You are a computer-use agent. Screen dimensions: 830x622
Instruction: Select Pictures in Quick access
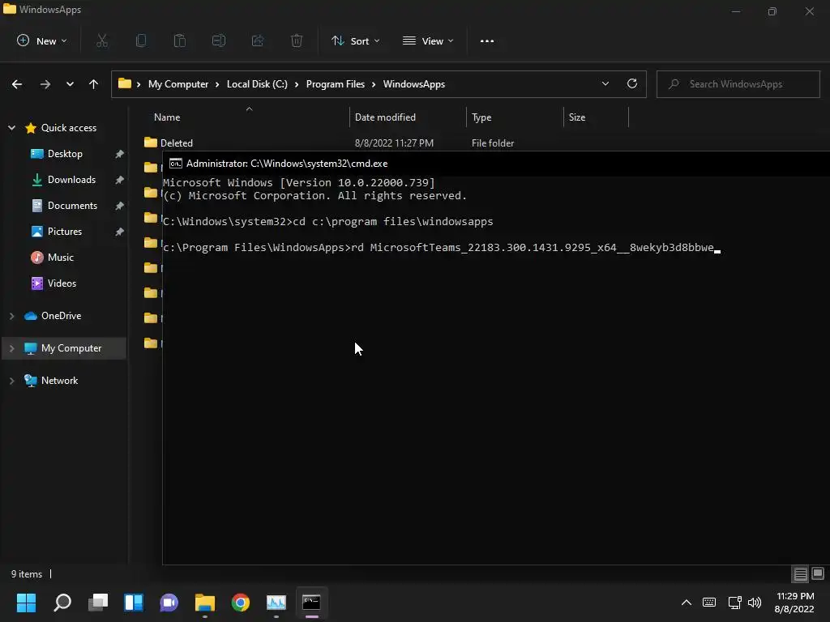(65, 231)
